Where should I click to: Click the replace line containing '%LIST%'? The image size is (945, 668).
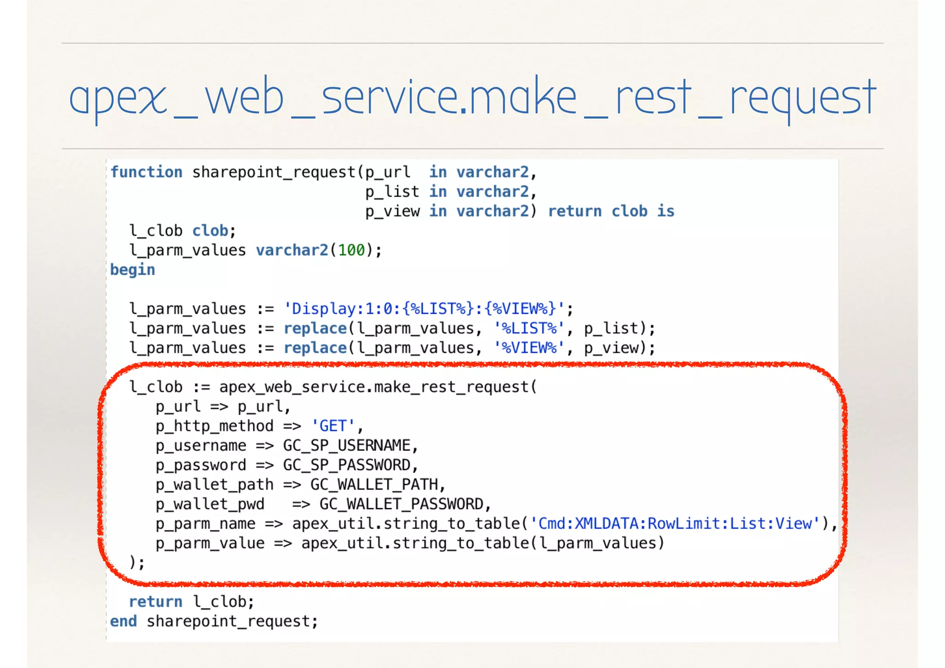(x=392, y=328)
